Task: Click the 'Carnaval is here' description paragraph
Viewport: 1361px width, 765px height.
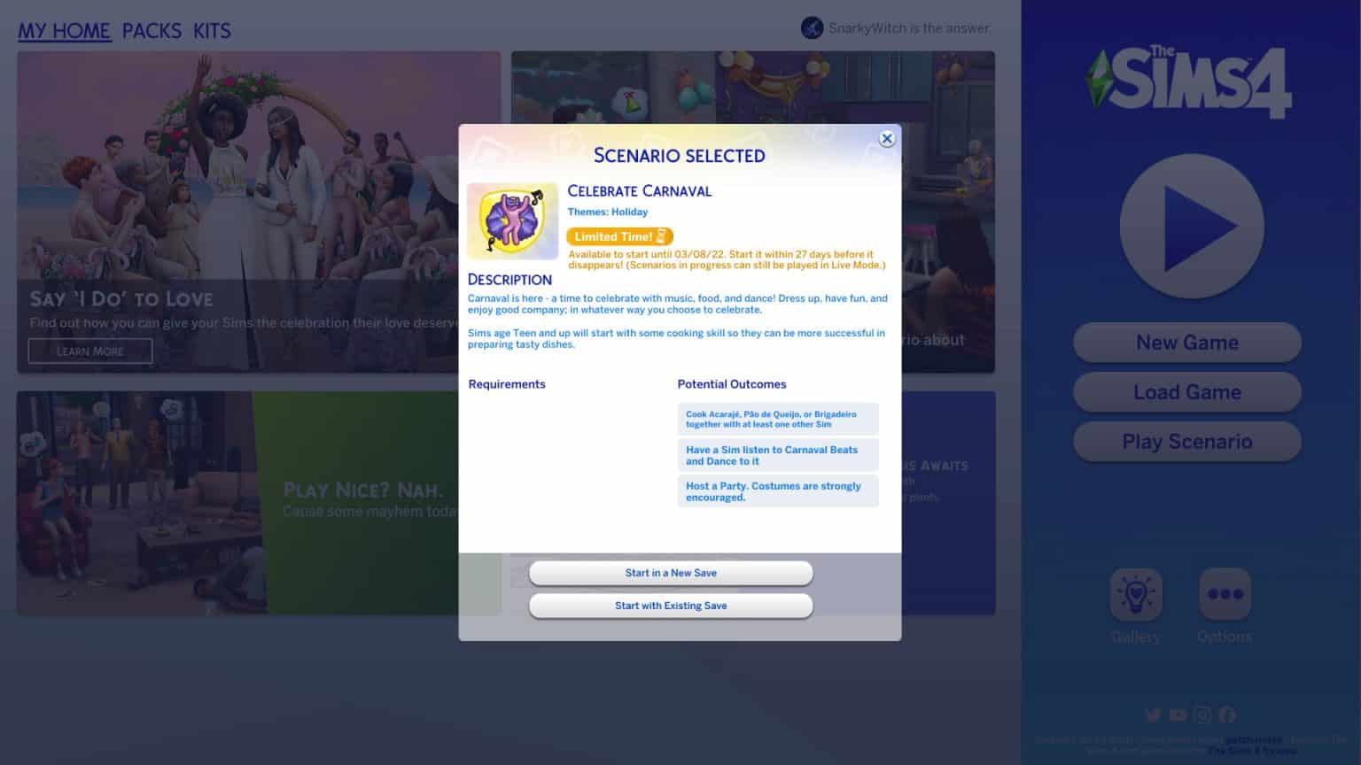Action: pyautogui.click(x=678, y=304)
